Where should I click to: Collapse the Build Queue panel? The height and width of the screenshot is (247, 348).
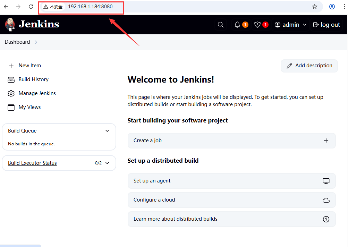(107, 131)
